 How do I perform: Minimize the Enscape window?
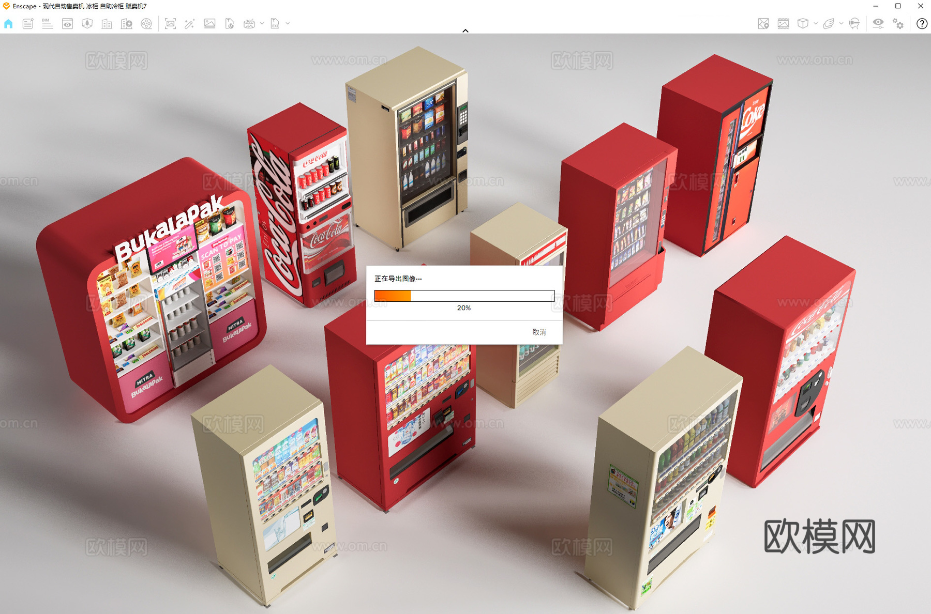[x=876, y=6]
